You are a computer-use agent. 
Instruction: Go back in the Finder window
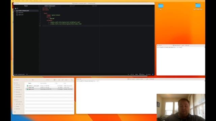point(27,80)
